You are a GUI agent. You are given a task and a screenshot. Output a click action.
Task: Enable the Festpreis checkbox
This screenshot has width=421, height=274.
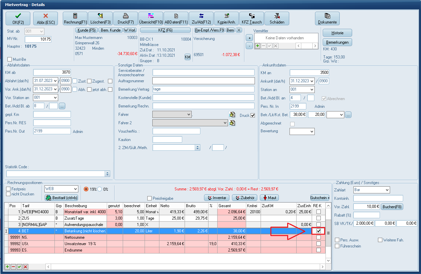pyautogui.click(x=8, y=189)
